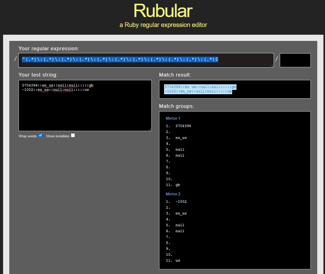325x274 pixels.
Task: Click the 'Show invisibles' label text
Action: (58, 136)
